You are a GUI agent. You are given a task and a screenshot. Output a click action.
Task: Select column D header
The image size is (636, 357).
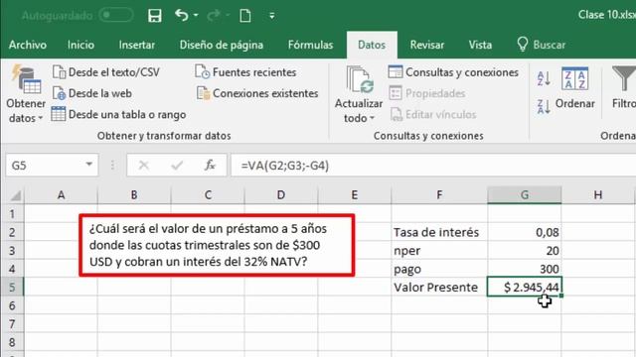281,195
